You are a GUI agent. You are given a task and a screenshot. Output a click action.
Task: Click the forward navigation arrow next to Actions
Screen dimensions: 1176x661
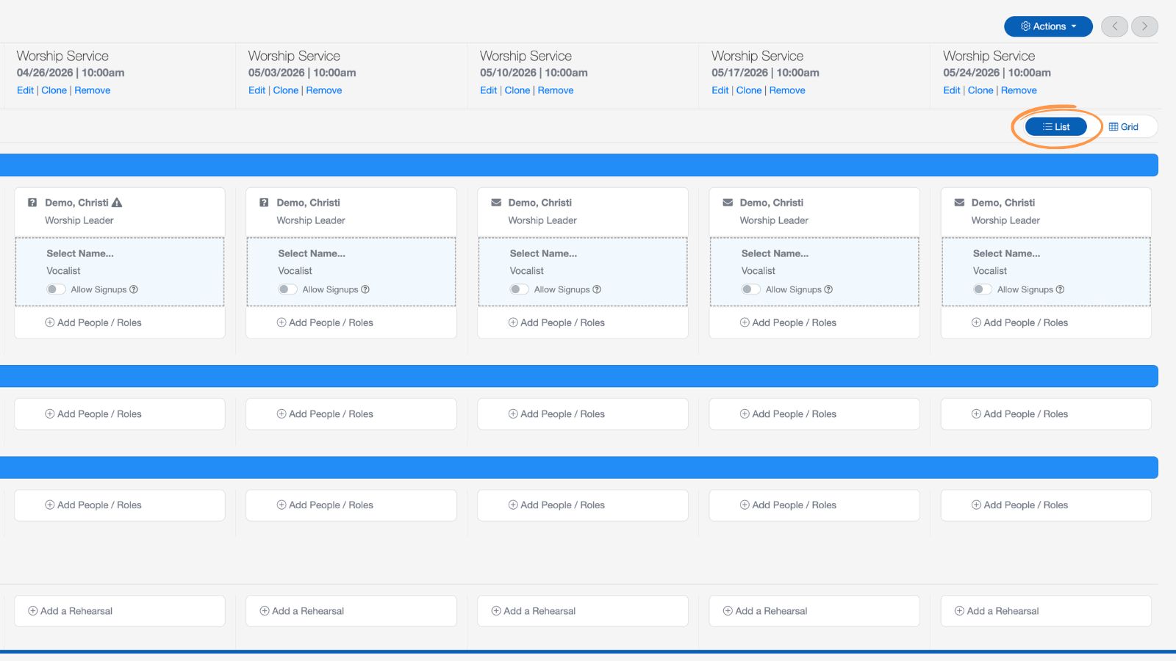pyautogui.click(x=1144, y=26)
